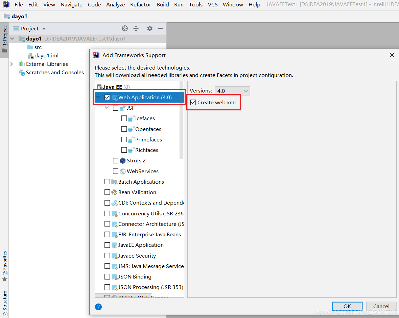399x318 pixels.
Task: Open the Analyze menu
Action: pos(116,5)
